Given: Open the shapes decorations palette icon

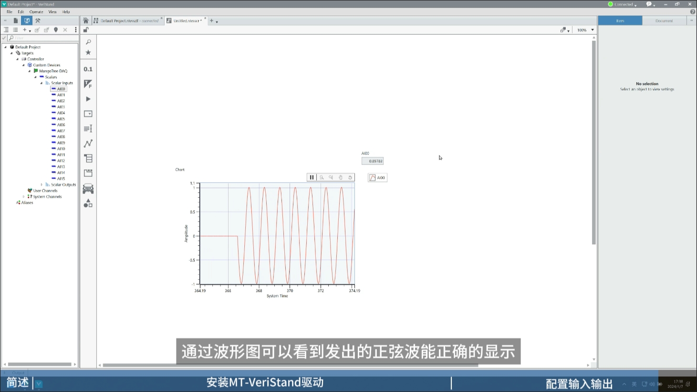Looking at the screenshot, I should click(88, 204).
